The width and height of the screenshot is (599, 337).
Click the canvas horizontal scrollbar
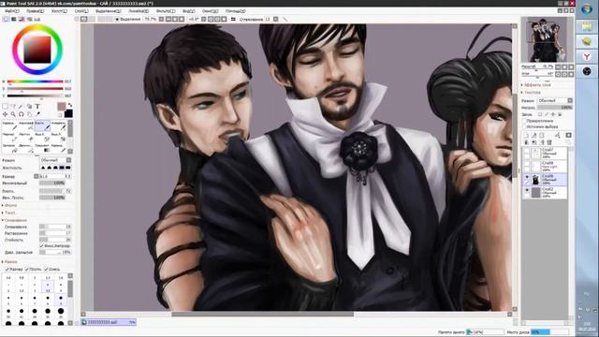coord(262,315)
